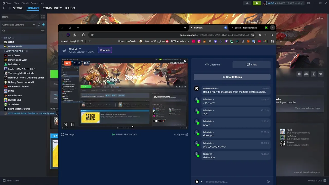Image resolution: width=329 pixels, height=185 pixels.
Task: Toggle ready-to-play filter icon in Steam
Action: (x=43, y=25)
